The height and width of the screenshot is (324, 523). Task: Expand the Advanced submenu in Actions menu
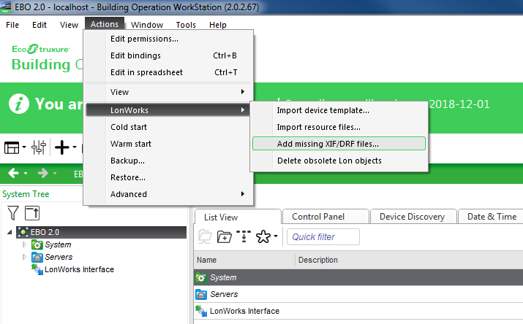click(168, 194)
